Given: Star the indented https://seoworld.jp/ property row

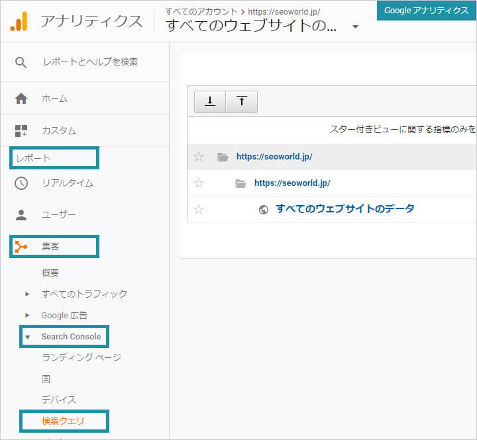Looking at the screenshot, I should (199, 183).
